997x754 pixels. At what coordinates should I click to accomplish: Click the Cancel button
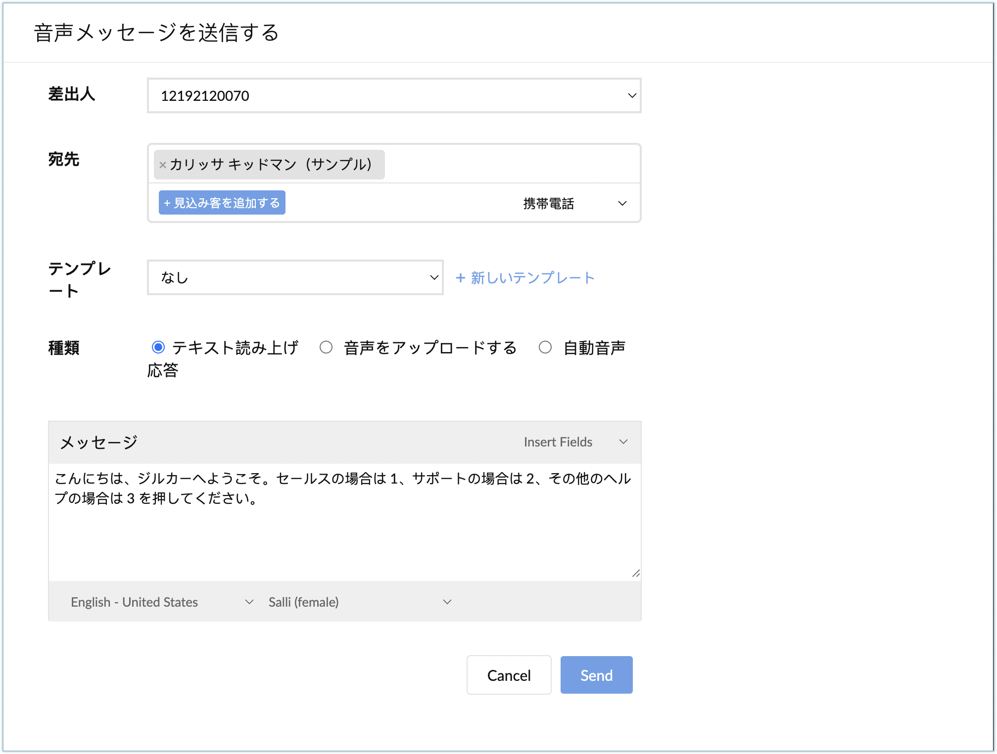[x=509, y=675]
